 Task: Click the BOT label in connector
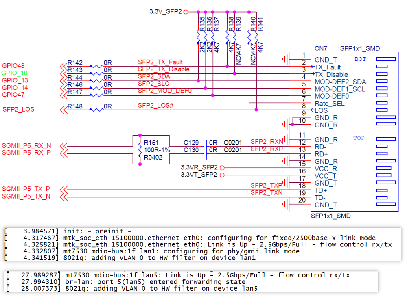click(360, 59)
